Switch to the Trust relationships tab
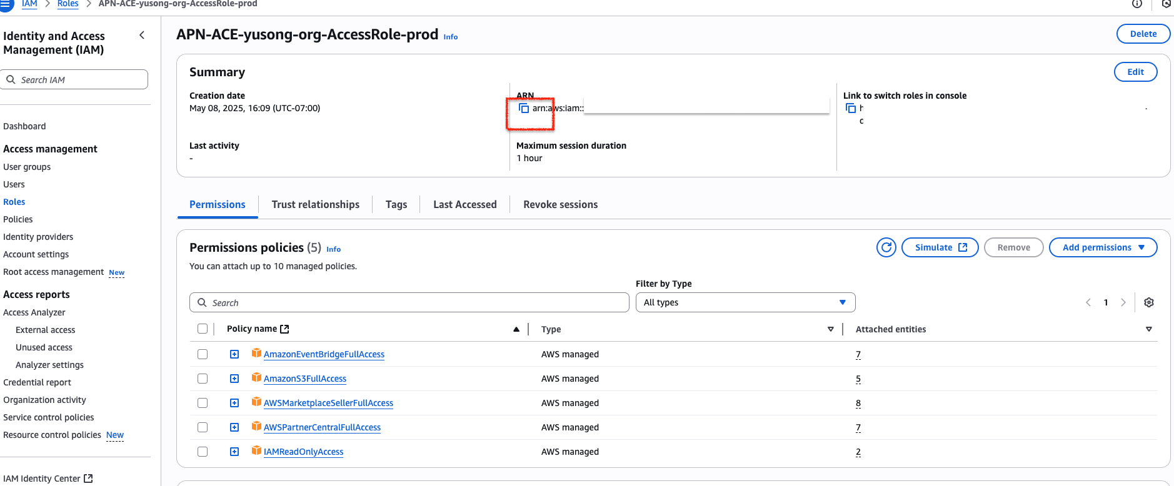The height and width of the screenshot is (486, 1174). 315,204
